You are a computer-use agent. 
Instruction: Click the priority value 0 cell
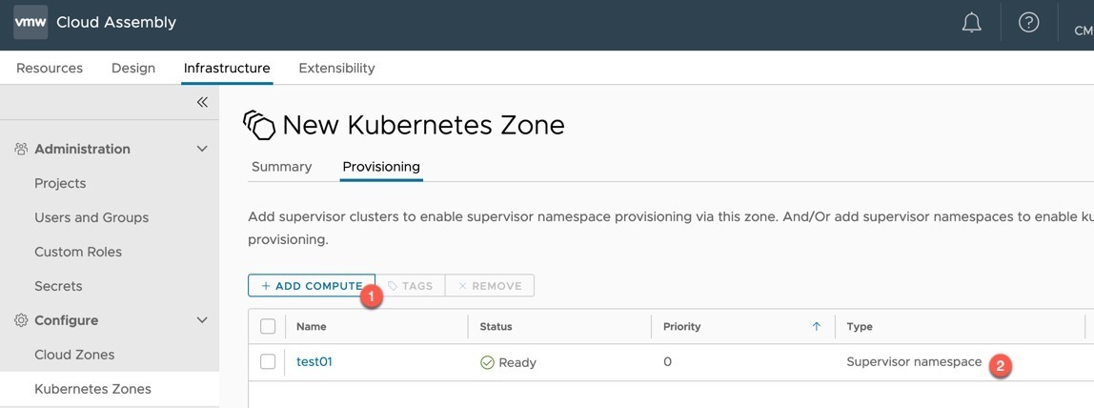click(x=668, y=362)
